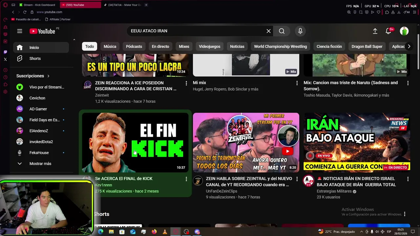
Task: Open the upload/create video icon
Action: point(375,31)
